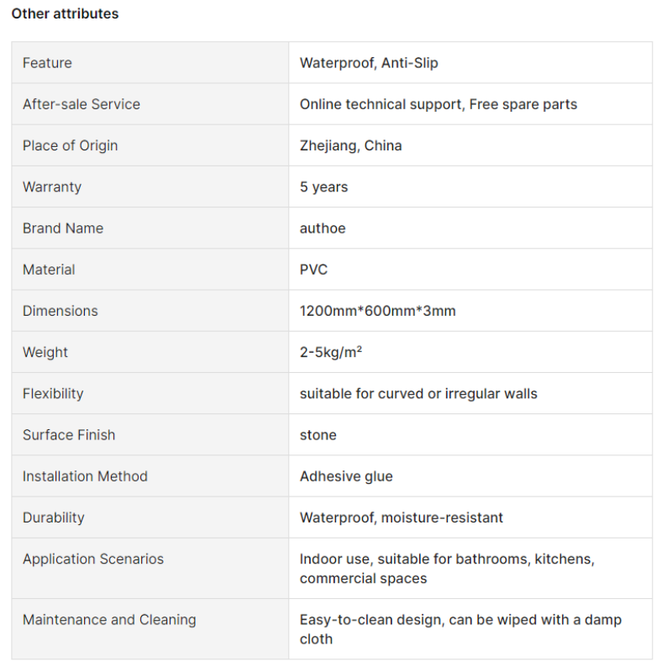Image resolution: width=672 pixels, height=672 pixels.
Task: Click 'Waterproof, moisture-resistant' durability value
Action: [x=402, y=517]
